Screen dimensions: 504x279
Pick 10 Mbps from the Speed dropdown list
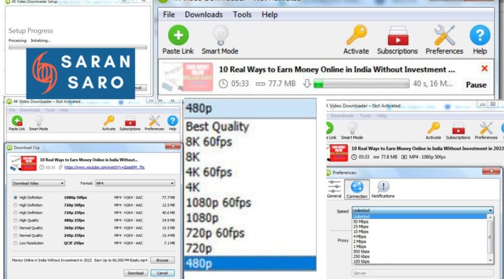point(361,231)
